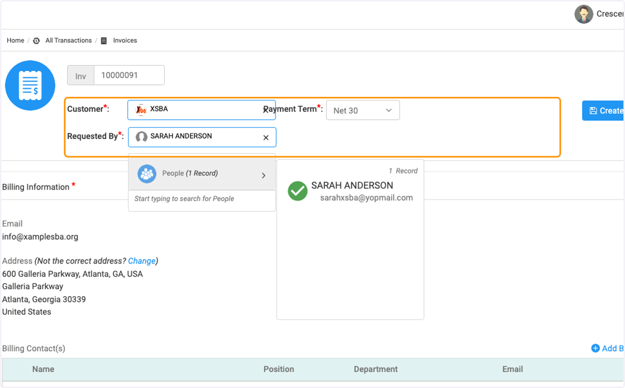Select SARAH ANDERSON from results
The width and height of the screenshot is (625, 388).
(x=352, y=185)
